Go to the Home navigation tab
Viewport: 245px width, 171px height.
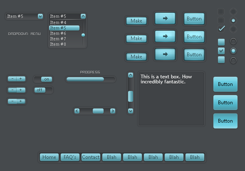(49, 157)
